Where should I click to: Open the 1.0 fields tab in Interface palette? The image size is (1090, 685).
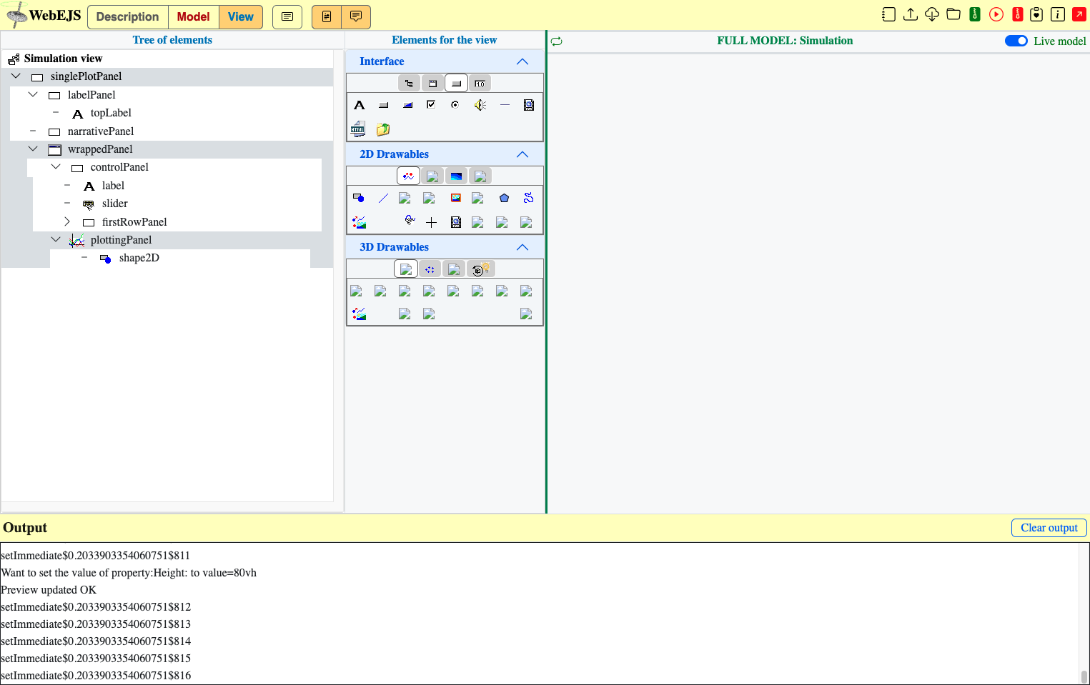[480, 84]
